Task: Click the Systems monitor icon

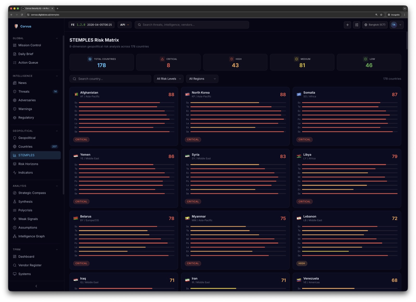Action: tap(15, 274)
